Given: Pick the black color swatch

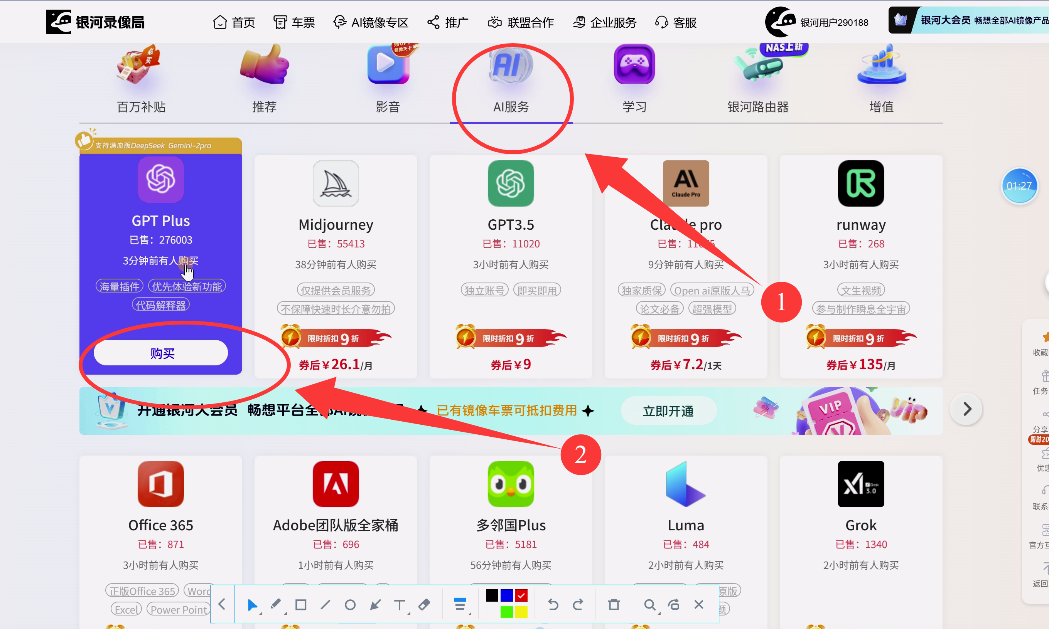Looking at the screenshot, I should tap(491, 595).
